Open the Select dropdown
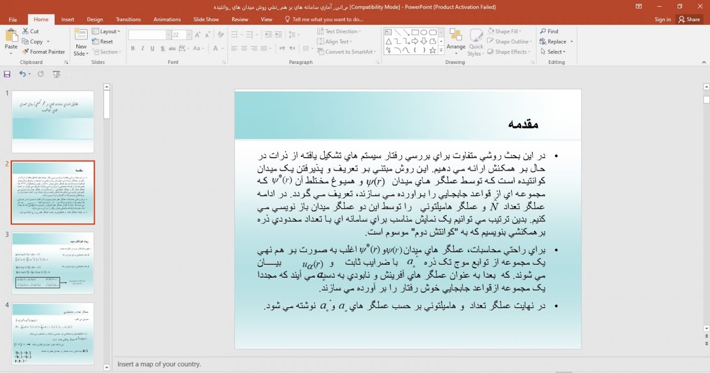This screenshot has width=710, height=373. (x=552, y=52)
